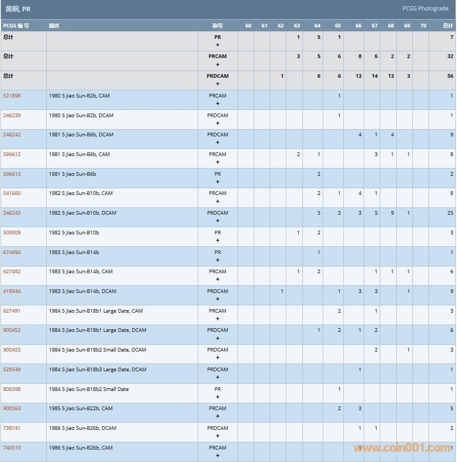The image size is (457, 462).
Task: Click coin number 246242 link
Action: [12, 135]
